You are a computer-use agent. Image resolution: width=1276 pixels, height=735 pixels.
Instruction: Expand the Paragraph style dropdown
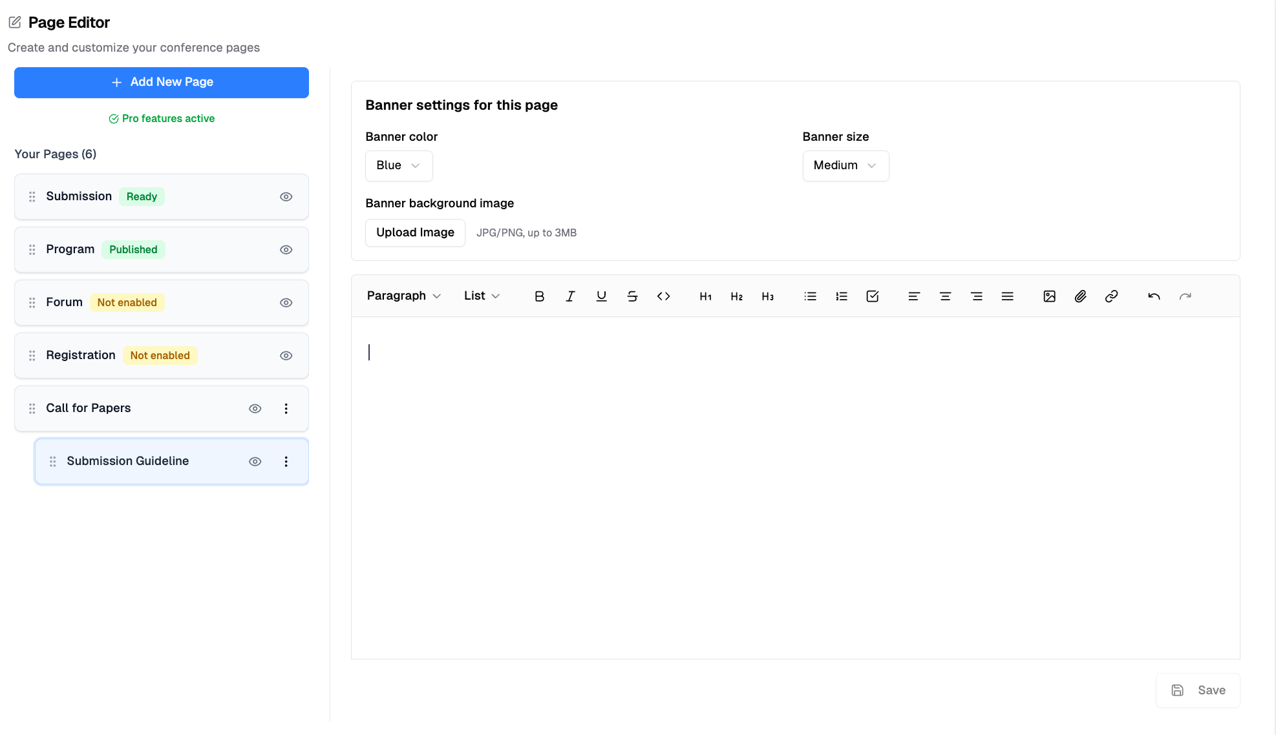(403, 296)
